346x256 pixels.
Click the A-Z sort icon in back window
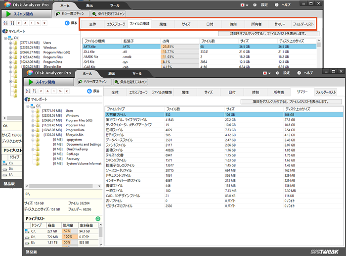coord(6,23)
